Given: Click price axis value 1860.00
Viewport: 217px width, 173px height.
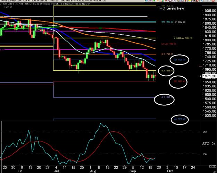Looking at the screenshot, I should [x=209, y=23].
